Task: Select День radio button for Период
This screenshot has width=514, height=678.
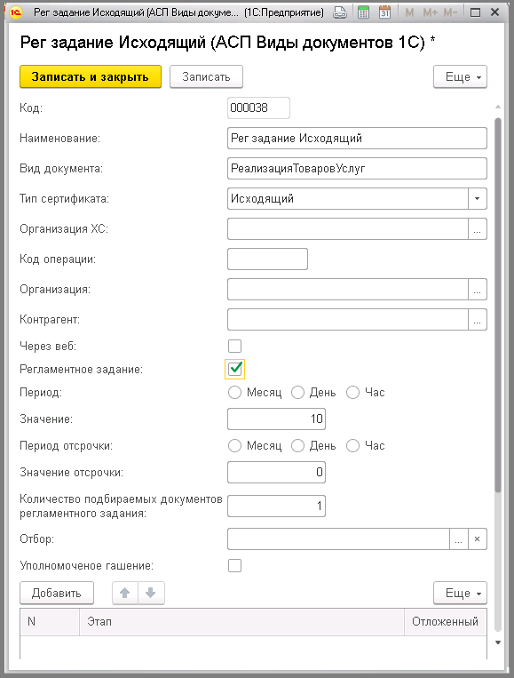Action: (x=297, y=393)
